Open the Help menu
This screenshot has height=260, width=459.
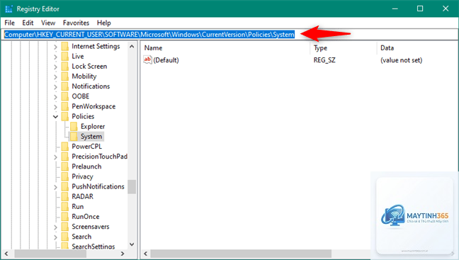(104, 23)
